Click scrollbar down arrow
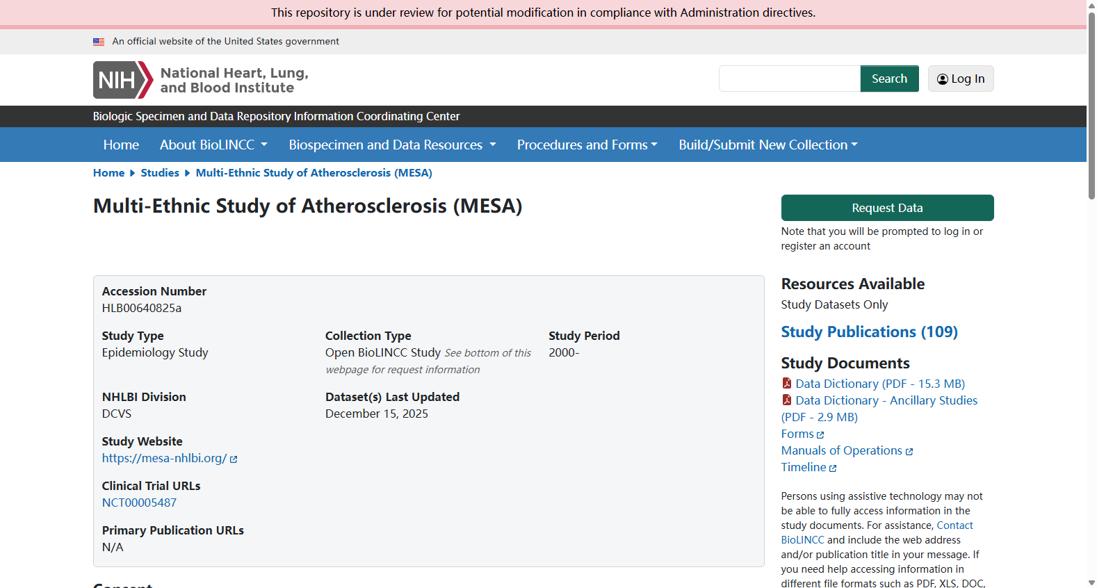 (1091, 582)
